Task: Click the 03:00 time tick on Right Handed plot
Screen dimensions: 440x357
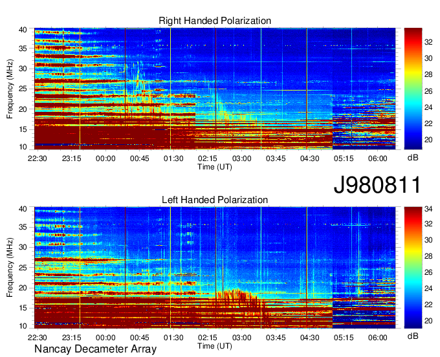Action: (241, 158)
